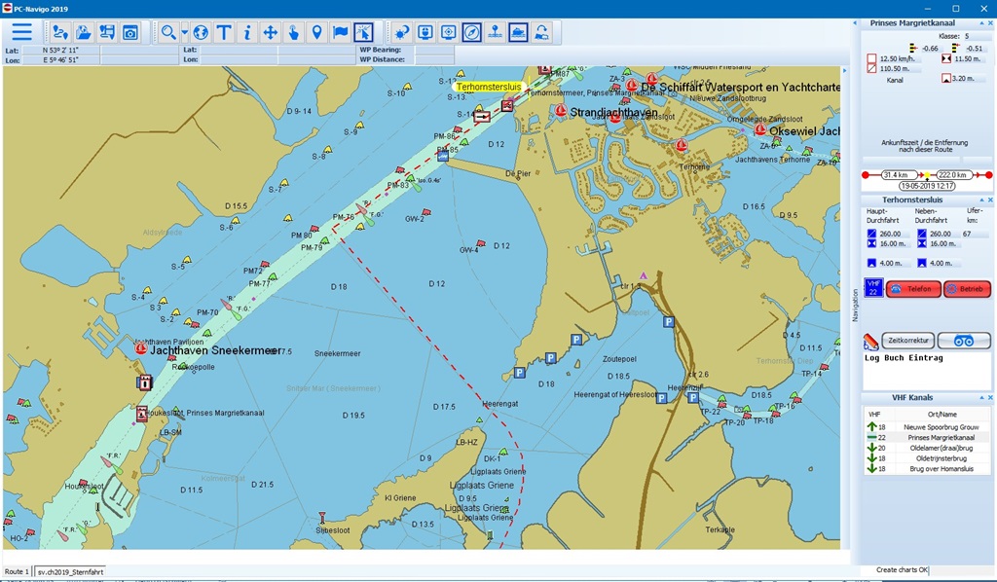Screen dimensions: 997x582
Task: Toggle the ship display button
Action: [x=519, y=32]
